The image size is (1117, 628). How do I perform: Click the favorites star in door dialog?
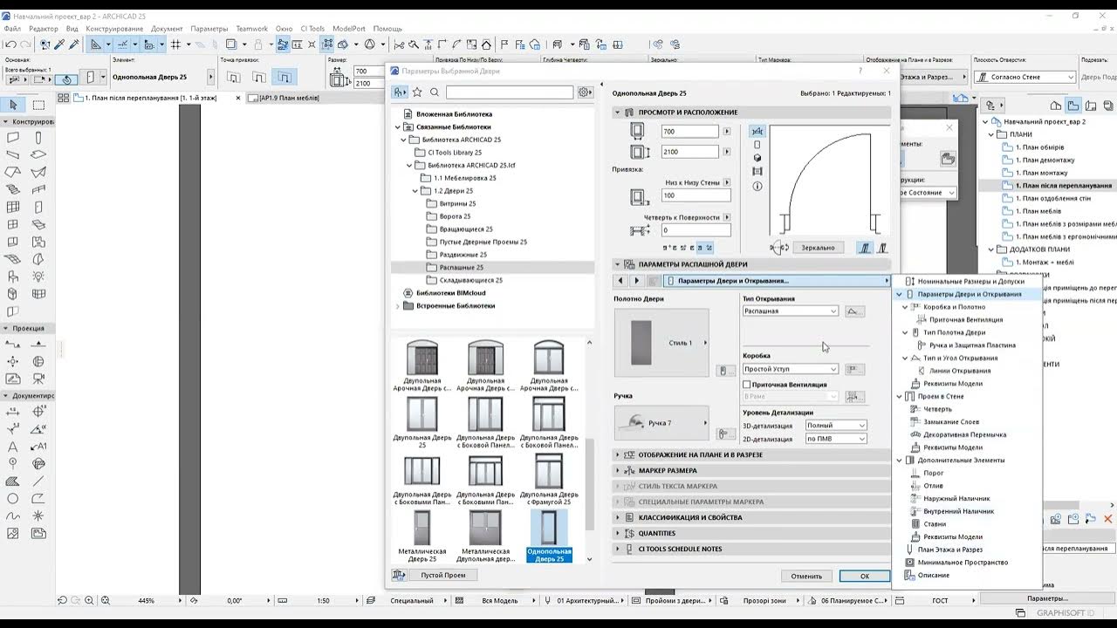click(417, 92)
